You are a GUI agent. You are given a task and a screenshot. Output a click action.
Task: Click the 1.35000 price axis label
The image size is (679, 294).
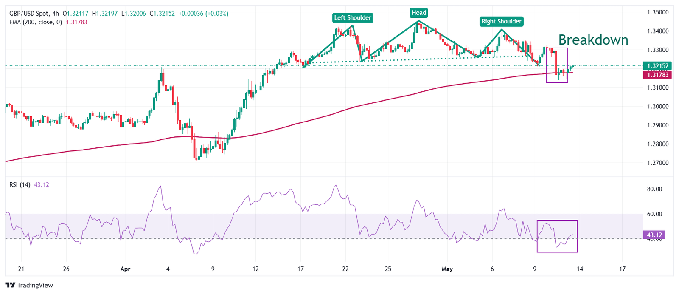click(x=657, y=12)
